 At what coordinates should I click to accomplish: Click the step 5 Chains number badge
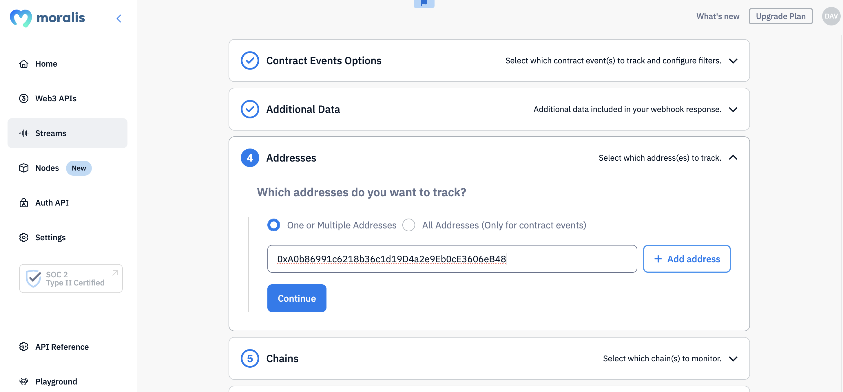250,359
